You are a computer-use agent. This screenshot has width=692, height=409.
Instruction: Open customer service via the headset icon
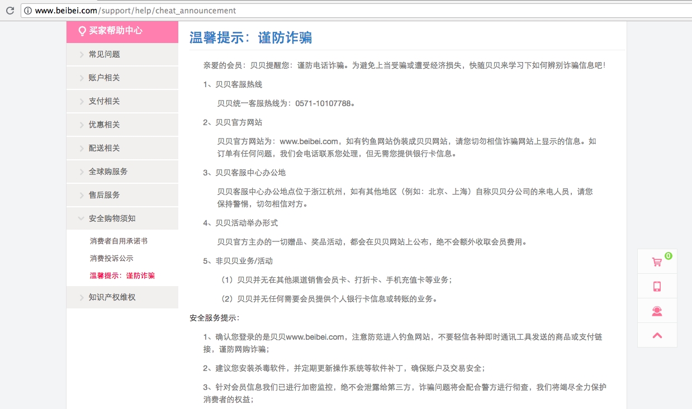tap(657, 311)
